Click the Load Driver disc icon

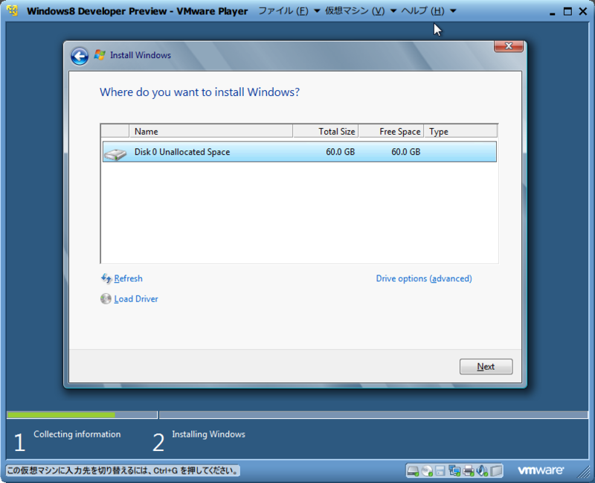click(x=106, y=299)
